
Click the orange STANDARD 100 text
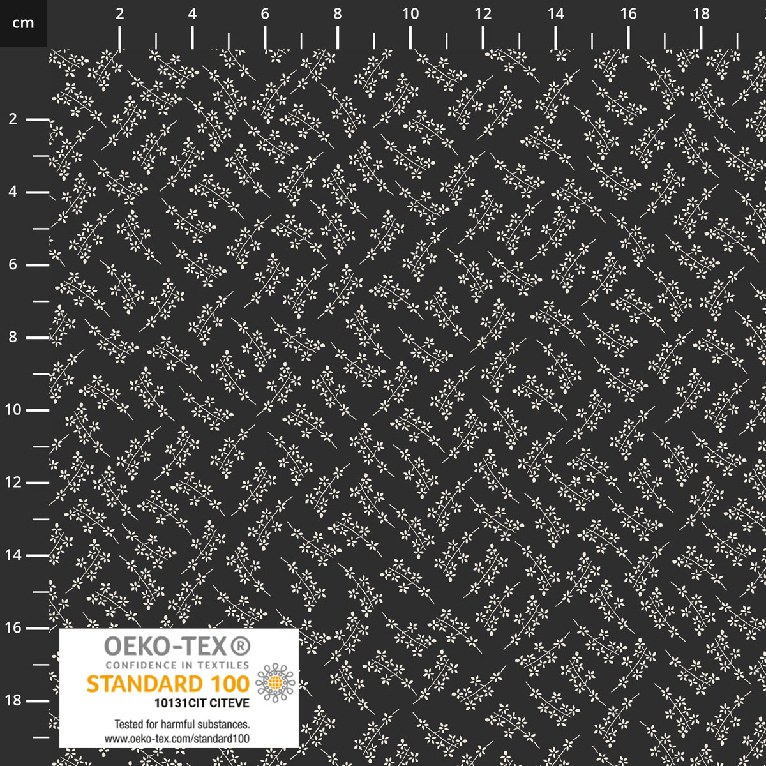tap(167, 684)
